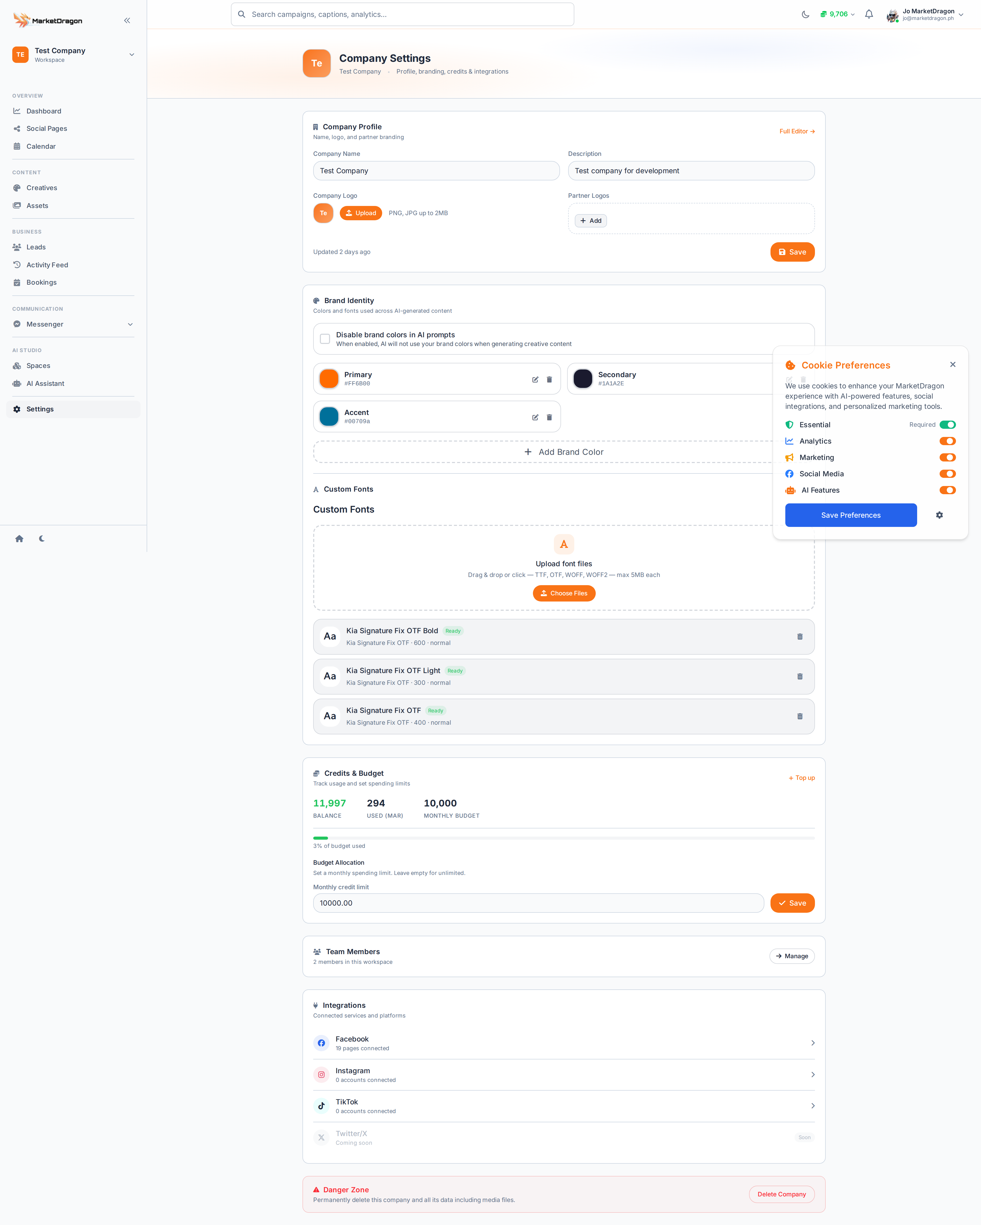
Task: Go to Social Pages
Action: pyautogui.click(x=73, y=129)
